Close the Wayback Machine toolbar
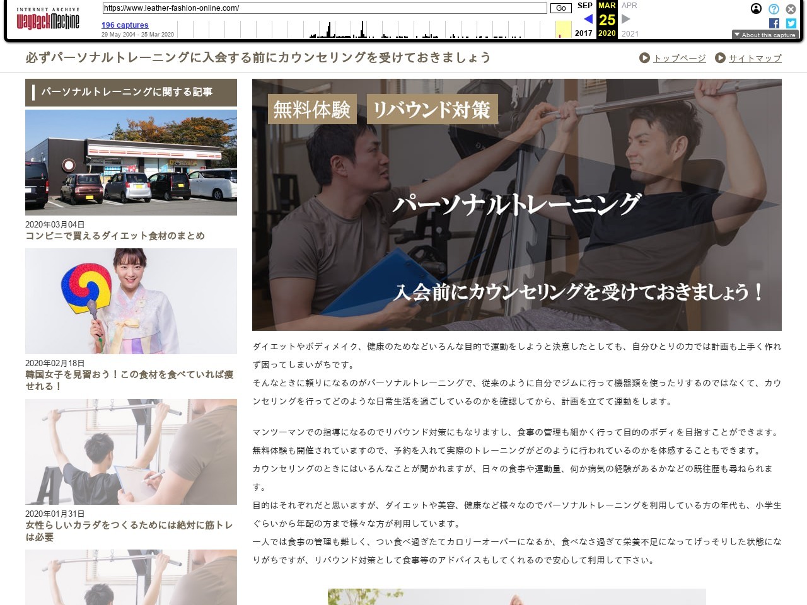The image size is (807, 605). (x=791, y=9)
